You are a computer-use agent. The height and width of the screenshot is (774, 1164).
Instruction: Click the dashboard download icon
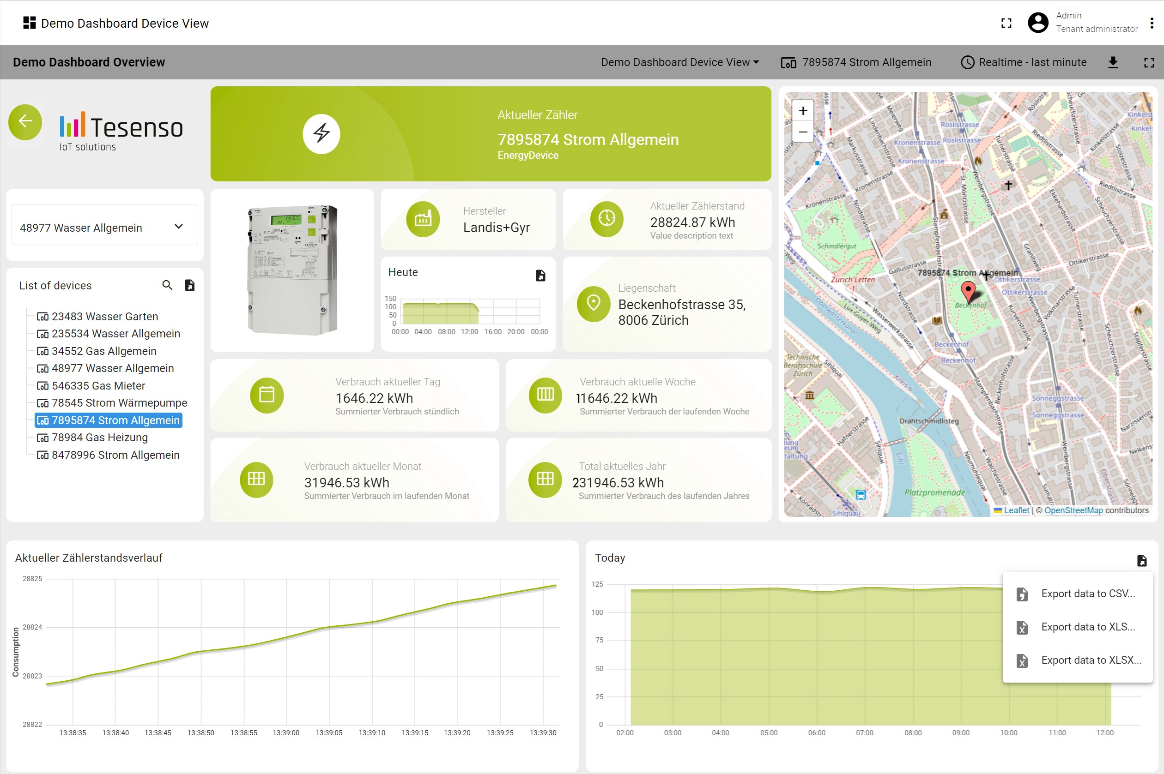tap(1113, 62)
